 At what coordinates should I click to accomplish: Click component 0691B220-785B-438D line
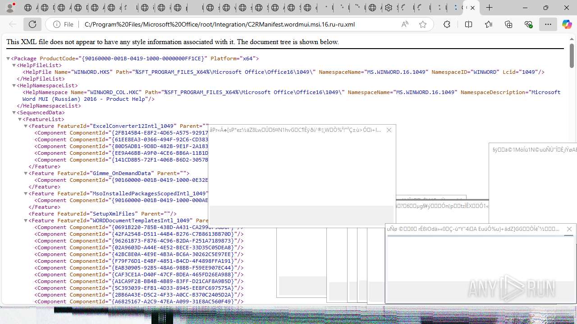139,227
